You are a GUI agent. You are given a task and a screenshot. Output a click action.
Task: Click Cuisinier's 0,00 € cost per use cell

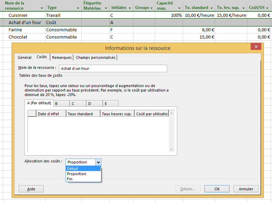(x=259, y=15)
